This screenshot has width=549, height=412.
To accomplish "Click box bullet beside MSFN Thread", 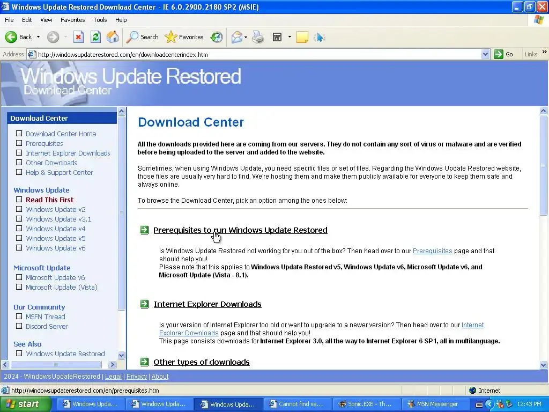I will (x=19, y=317).
